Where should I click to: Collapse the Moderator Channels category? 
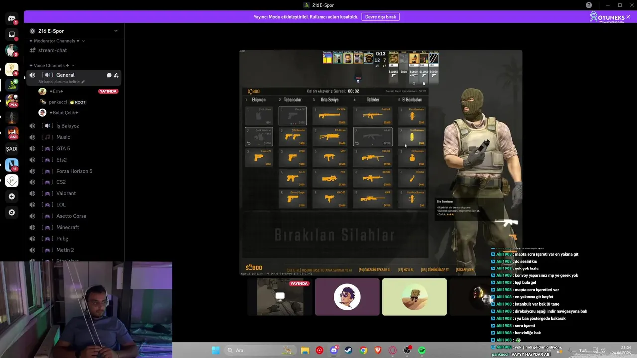point(57,41)
